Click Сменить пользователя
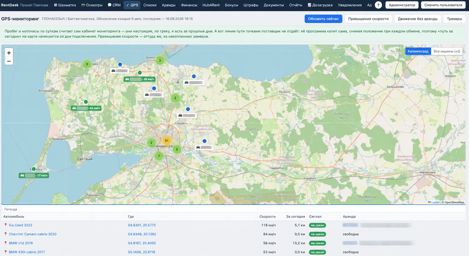Screen dimensions: 469x256 [443, 5]
